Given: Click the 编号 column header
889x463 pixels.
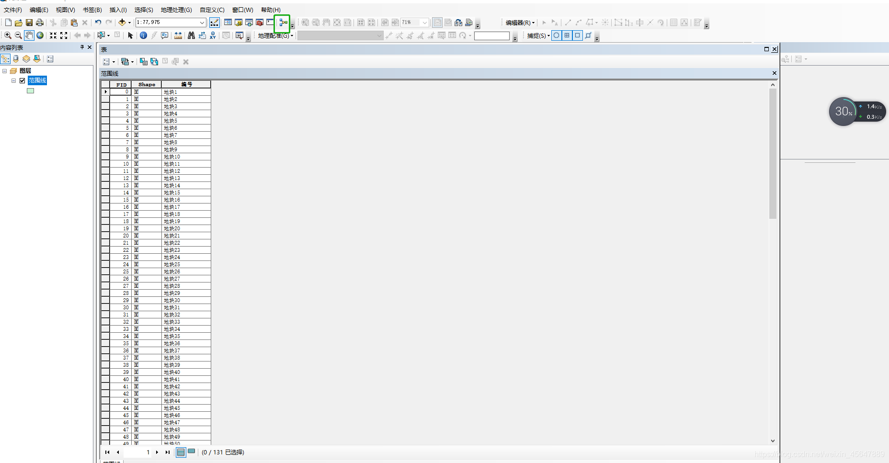Looking at the screenshot, I should (186, 84).
